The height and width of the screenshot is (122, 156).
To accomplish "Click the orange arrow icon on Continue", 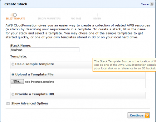I will pyautogui.click(x=147, y=115).
